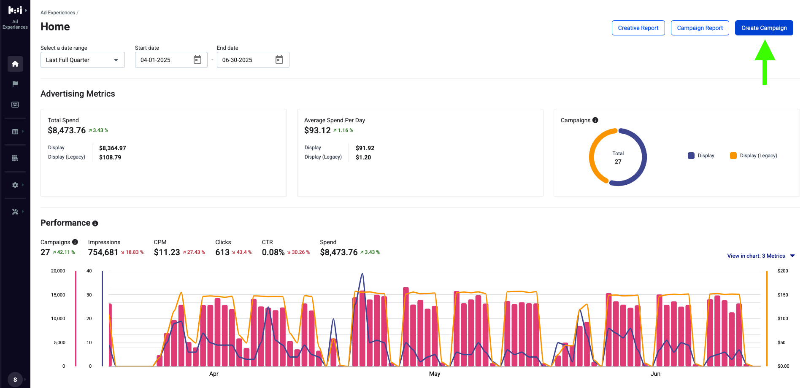
Task: Click the Ad Experiences breadcrumb link
Action: point(58,13)
